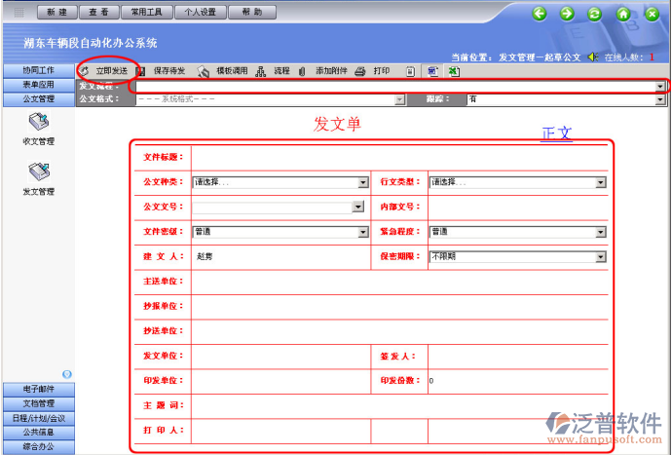The width and height of the screenshot is (672, 455).
Task: Expand the 行文类型 dropdown
Action: point(600,182)
